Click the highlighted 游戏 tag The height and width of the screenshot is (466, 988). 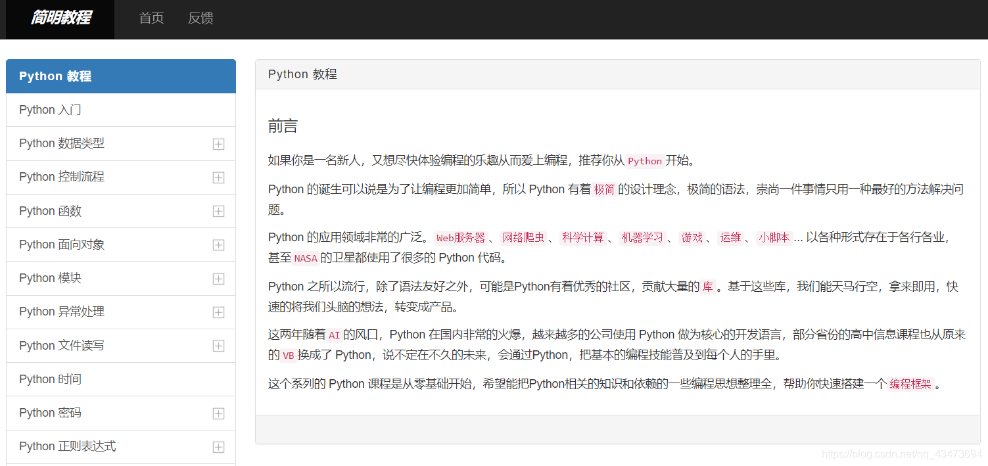tap(692, 238)
